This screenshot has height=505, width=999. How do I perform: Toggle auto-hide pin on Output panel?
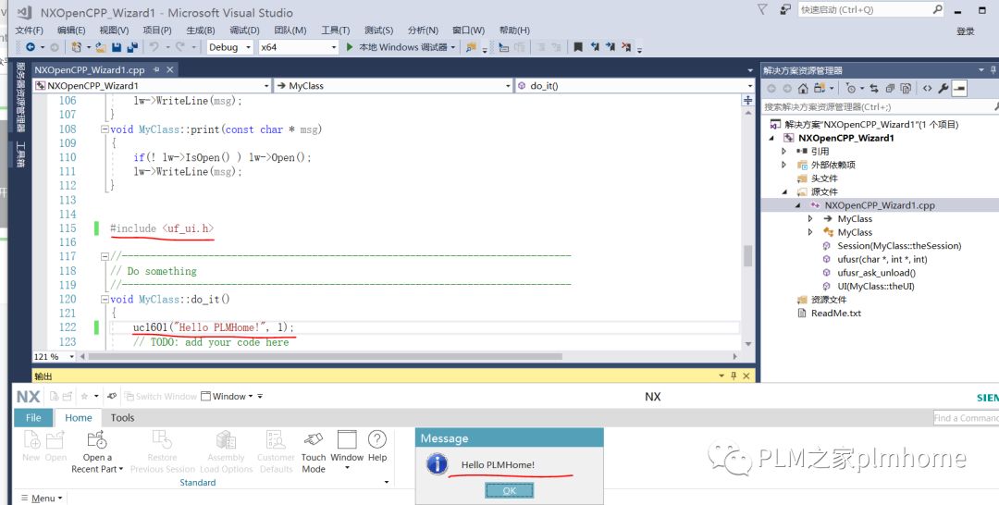point(734,376)
